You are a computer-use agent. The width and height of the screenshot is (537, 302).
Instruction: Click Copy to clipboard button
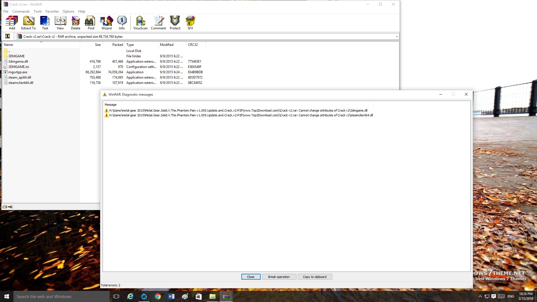click(x=315, y=277)
